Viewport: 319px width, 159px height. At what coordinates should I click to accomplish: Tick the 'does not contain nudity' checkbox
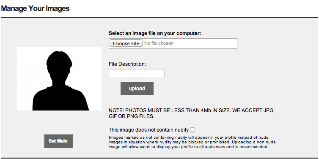click(192, 130)
